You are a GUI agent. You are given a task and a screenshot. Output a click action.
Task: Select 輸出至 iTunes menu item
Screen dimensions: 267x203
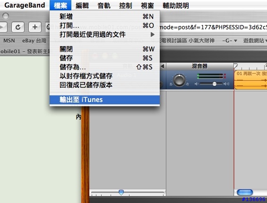tap(104, 100)
